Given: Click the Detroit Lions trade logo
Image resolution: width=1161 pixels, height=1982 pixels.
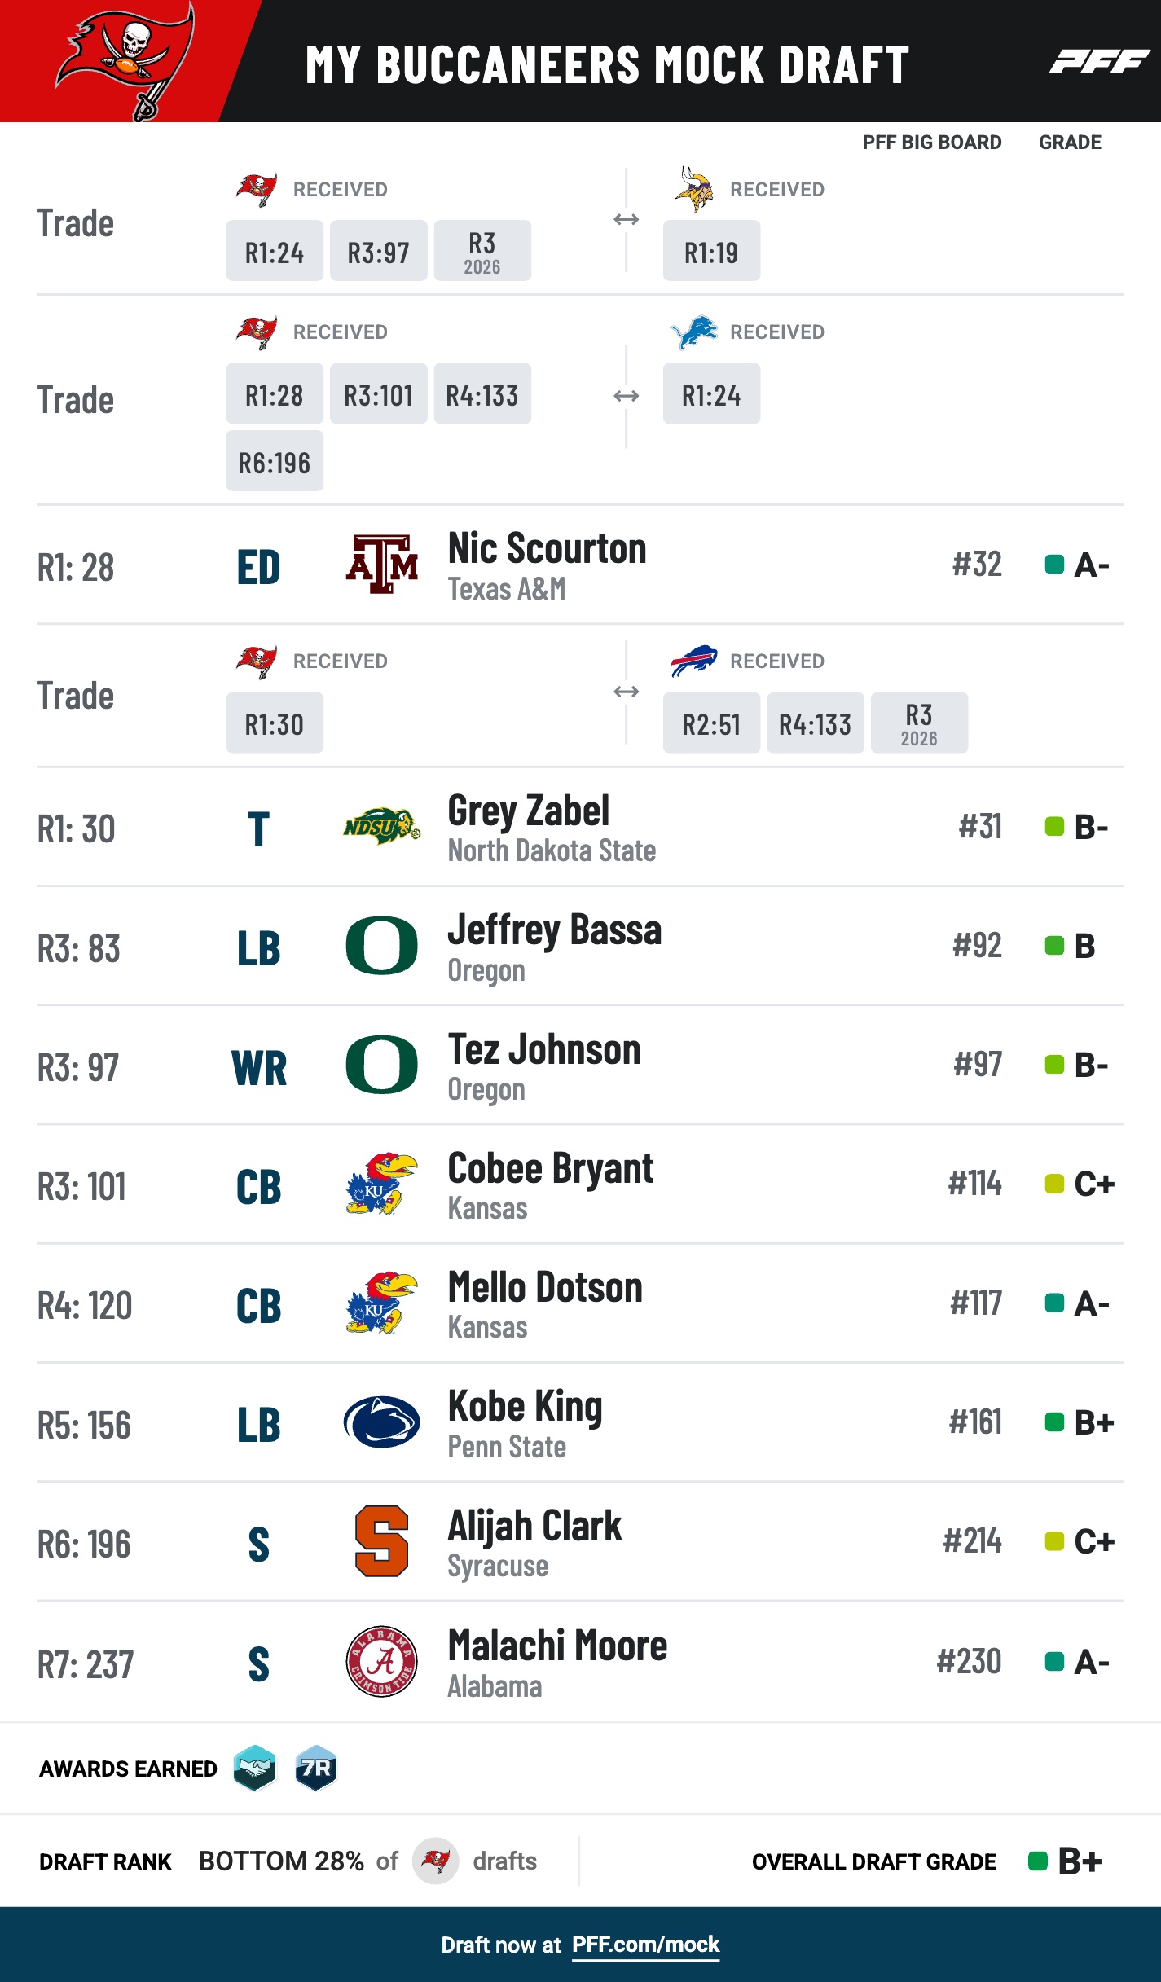Looking at the screenshot, I should 693,332.
